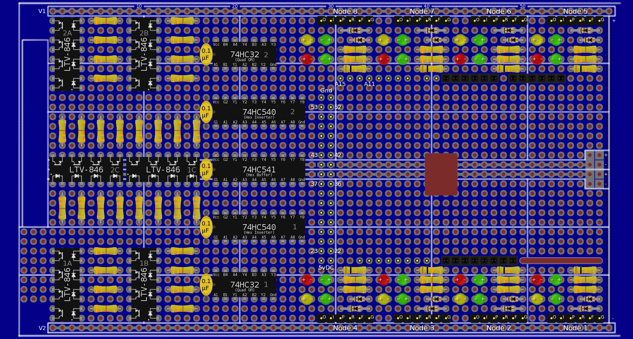The height and width of the screenshot is (339, 633).
Task: Click the large dark red square component
Action: tap(441, 174)
